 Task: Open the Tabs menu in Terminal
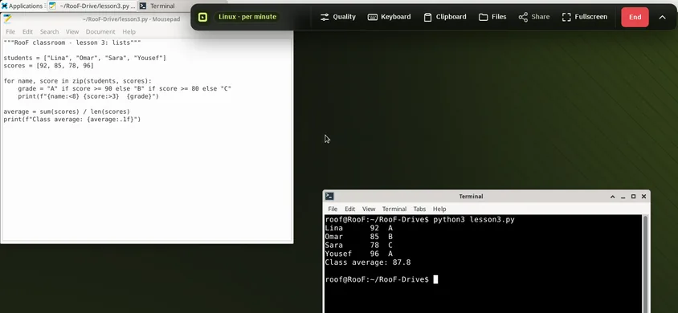[x=419, y=209]
